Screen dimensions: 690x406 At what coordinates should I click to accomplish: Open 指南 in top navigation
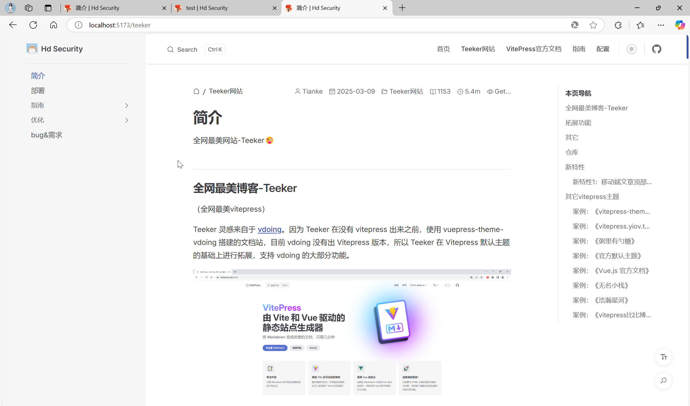click(578, 49)
